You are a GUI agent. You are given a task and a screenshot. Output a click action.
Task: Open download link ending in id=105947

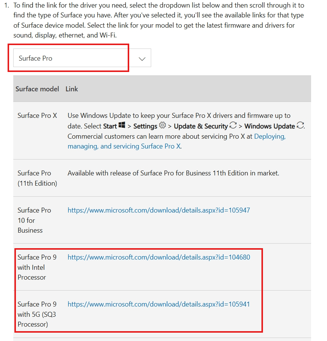pyautogui.click(x=159, y=210)
